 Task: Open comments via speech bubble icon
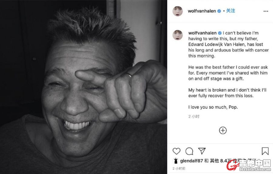click(189, 151)
